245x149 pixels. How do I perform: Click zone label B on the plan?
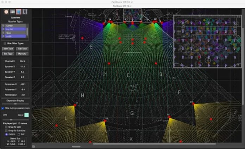161,74
